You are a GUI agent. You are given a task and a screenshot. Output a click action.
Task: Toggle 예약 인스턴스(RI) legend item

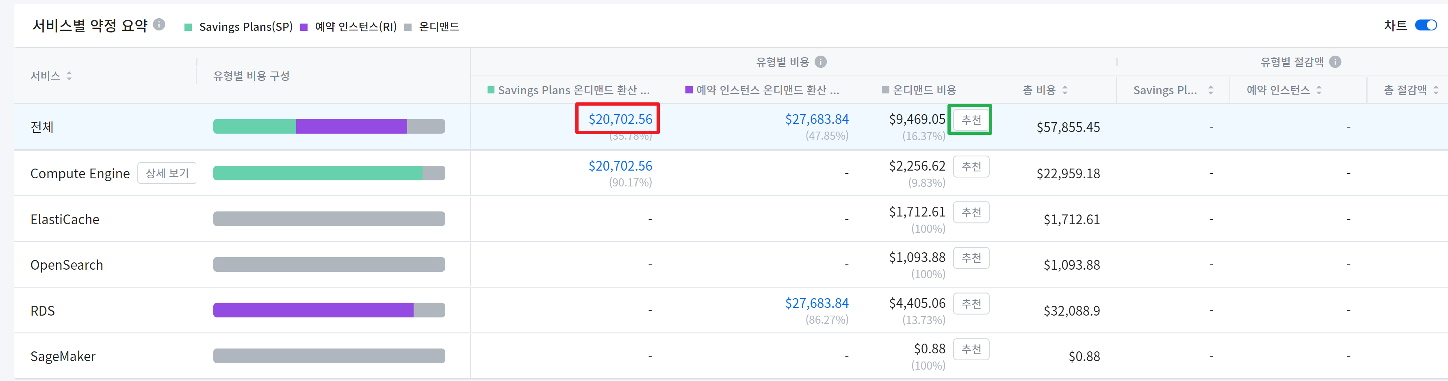(349, 27)
